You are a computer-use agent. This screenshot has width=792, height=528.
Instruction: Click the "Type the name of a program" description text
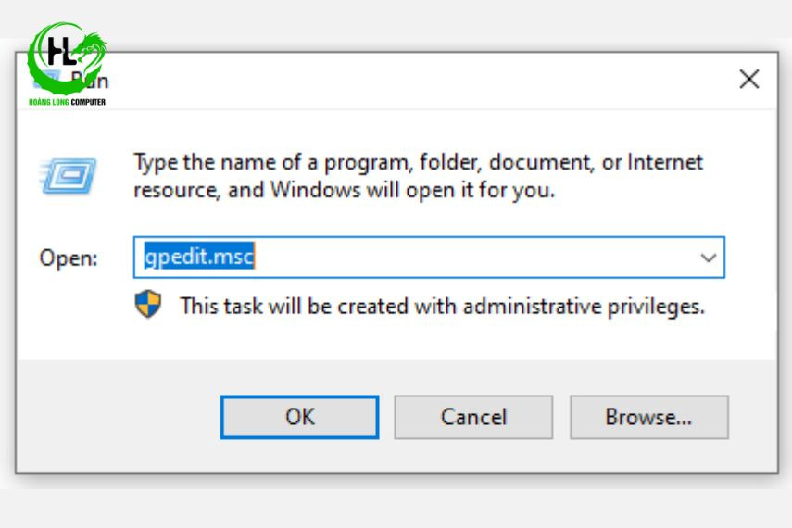pos(418,176)
